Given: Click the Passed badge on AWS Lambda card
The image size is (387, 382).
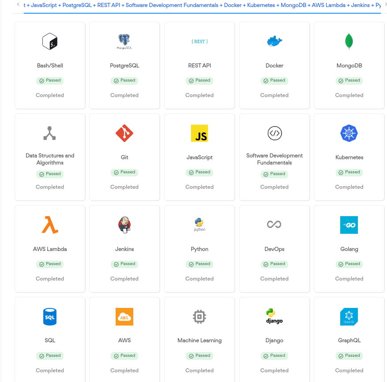Looking at the screenshot, I should [50, 264].
